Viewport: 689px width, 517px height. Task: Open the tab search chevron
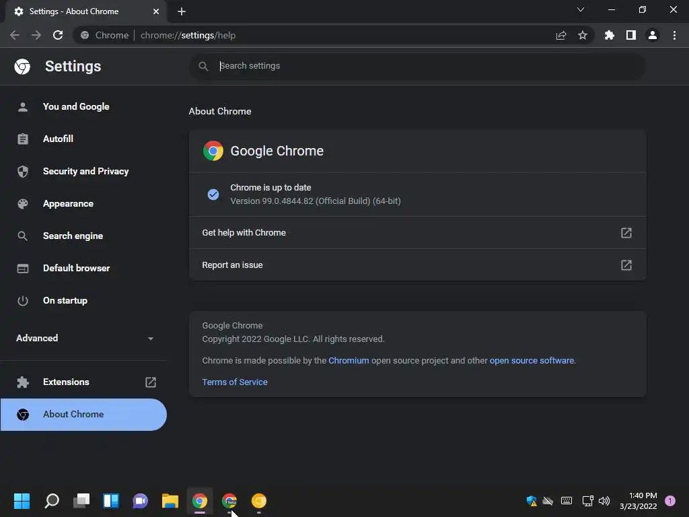[x=581, y=9]
